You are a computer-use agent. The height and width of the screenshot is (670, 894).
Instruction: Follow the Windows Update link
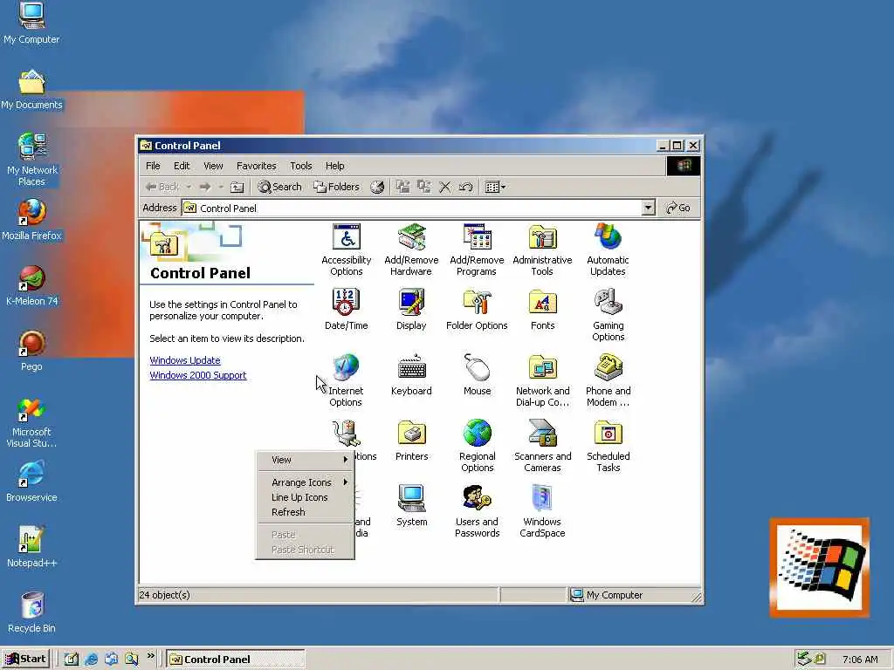185,360
